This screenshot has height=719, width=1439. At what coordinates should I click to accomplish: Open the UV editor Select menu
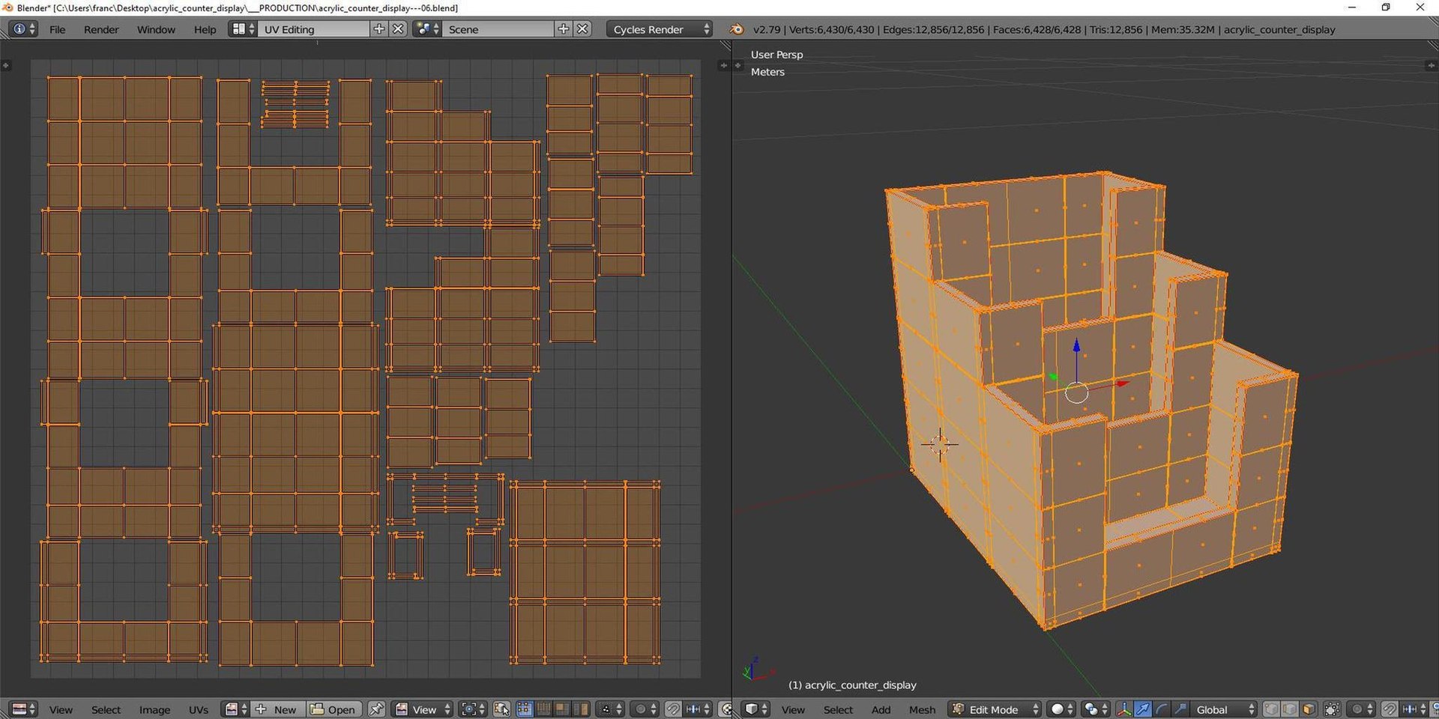click(x=106, y=709)
